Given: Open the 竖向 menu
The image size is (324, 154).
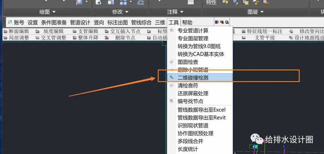Looking at the screenshot, I should [x=99, y=22].
